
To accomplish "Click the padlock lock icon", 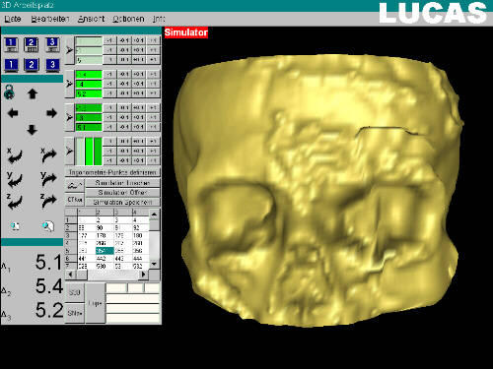I will click(x=9, y=92).
